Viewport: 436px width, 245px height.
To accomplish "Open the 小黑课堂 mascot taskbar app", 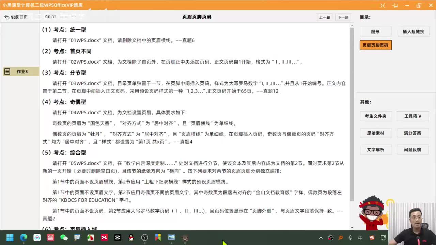I will pos(185,238).
